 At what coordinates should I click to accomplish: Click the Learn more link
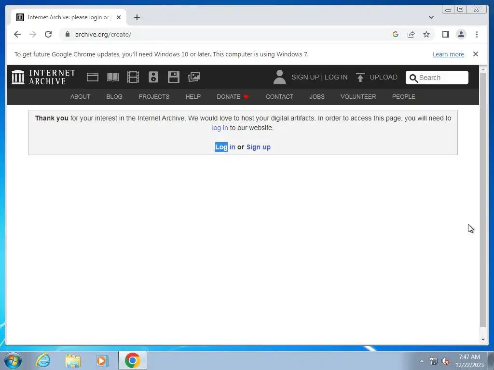point(448,54)
